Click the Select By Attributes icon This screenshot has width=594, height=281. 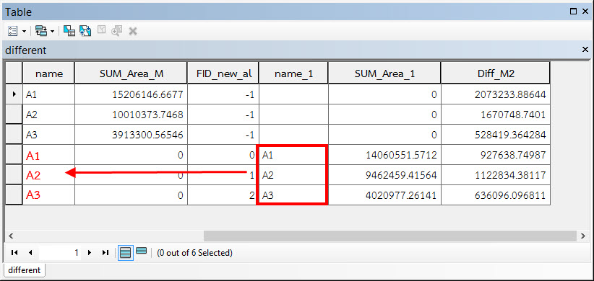pos(69,31)
